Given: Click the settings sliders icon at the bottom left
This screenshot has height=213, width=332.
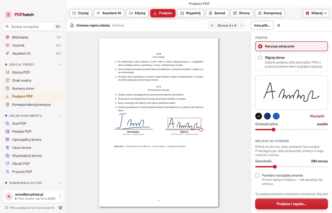Looking at the screenshot, I should [x=60, y=208].
